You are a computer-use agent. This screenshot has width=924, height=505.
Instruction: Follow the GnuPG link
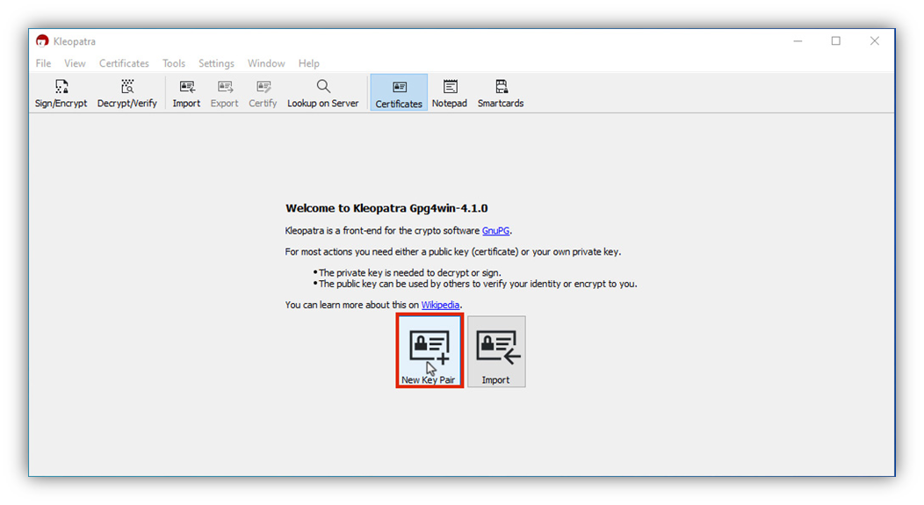pyautogui.click(x=495, y=230)
